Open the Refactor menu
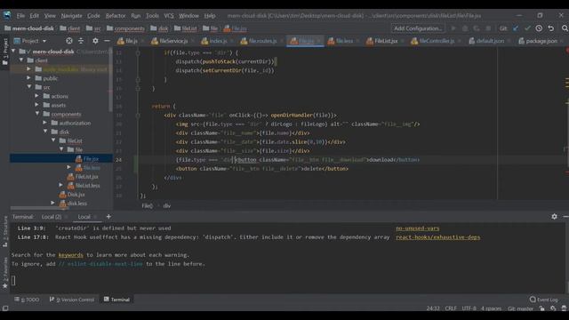Image resolution: width=569 pixels, height=320 pixels. 116,16
